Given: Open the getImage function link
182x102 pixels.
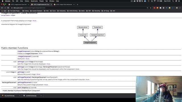Looking at the screenshot, I should click(x=21, y=72).
